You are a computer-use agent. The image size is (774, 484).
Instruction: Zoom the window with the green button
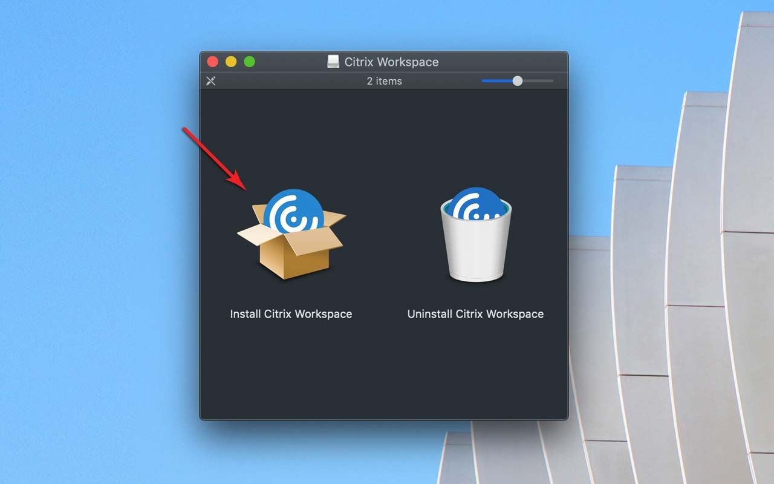249,62
